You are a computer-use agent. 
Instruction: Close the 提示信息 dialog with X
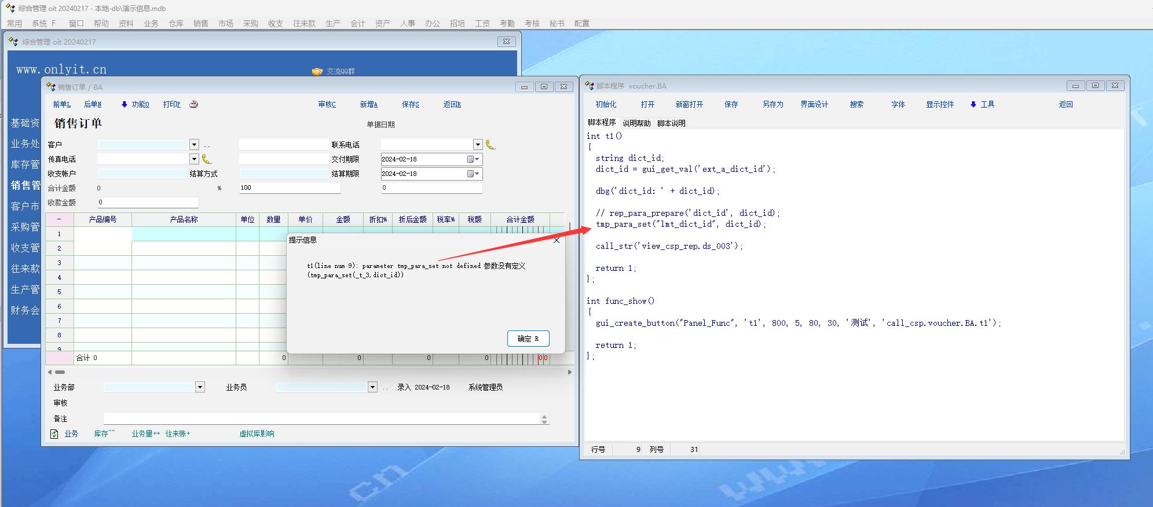click(x=557, y=240)
